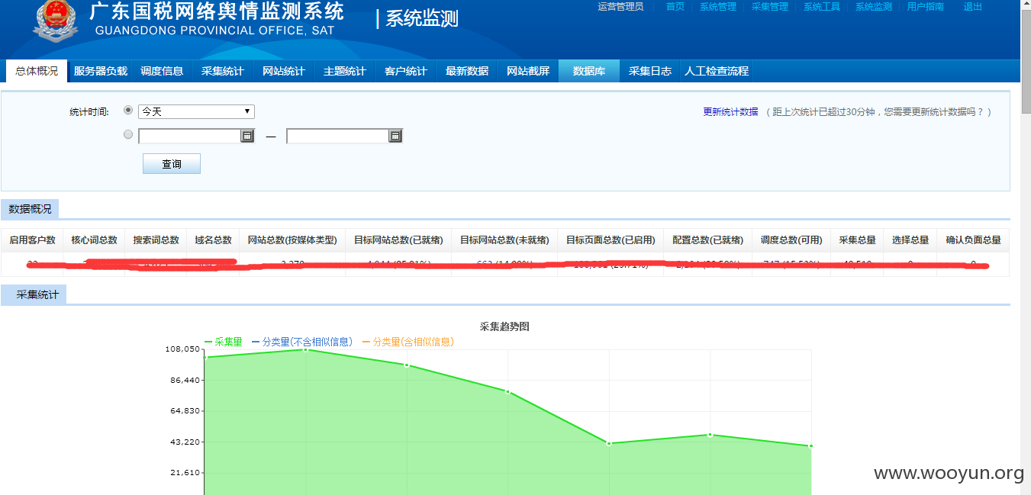
Task: Open calendar picker for end date
Action: [x=395, y=136]
